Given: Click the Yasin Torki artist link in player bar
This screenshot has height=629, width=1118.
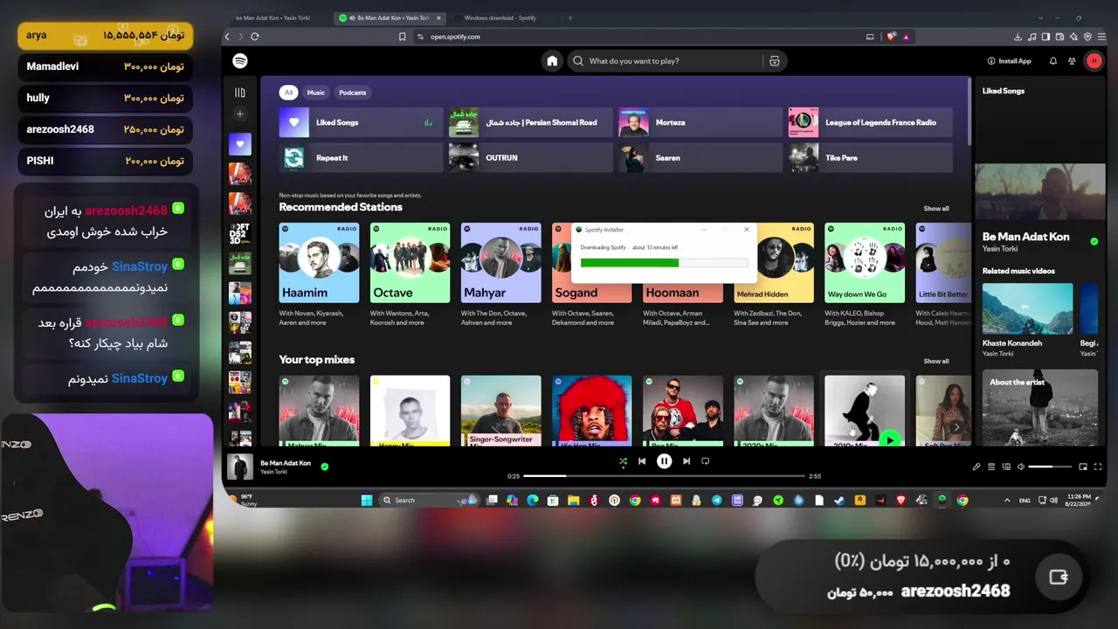Looking at the screenshot, I should (x=273, y=472).
